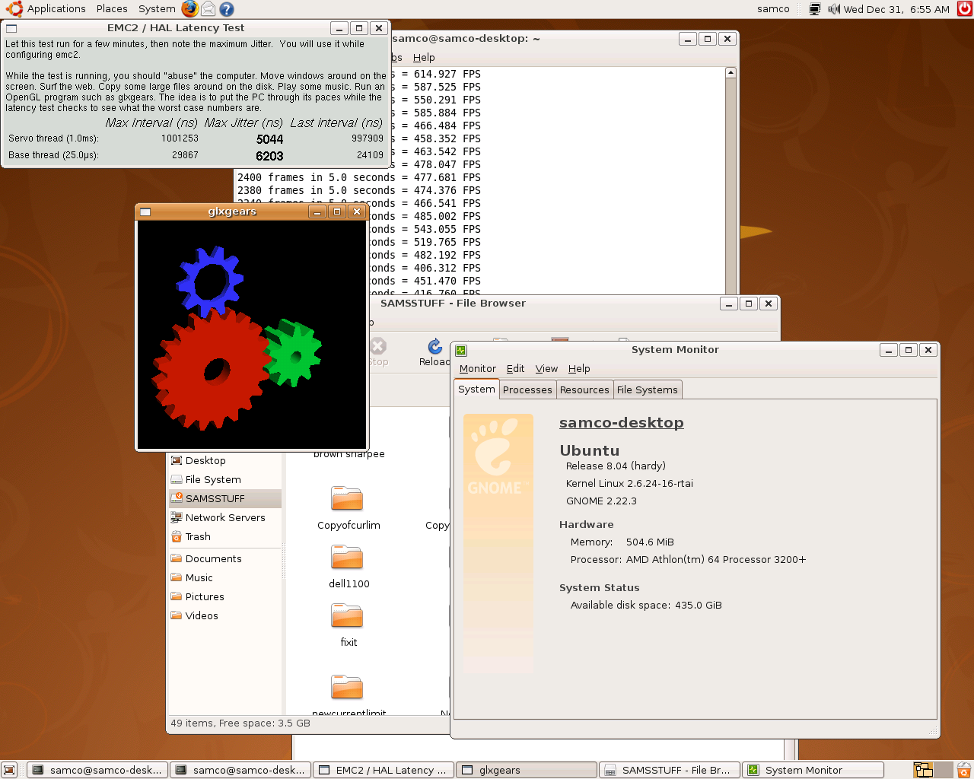Activate the System Monitor taskbar button

[813, 770]
